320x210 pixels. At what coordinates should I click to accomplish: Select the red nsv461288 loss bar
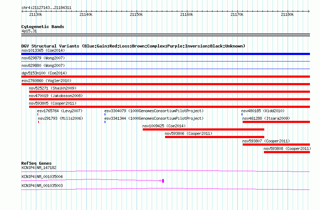pos(276,122)
